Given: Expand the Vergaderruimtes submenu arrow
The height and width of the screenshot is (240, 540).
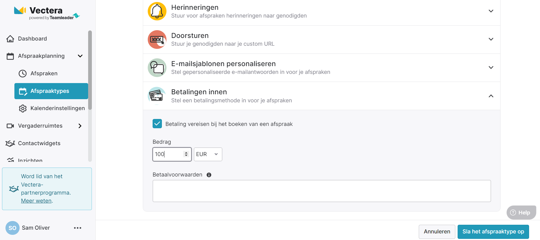Looking at the screenshot, I should (80, 126).
